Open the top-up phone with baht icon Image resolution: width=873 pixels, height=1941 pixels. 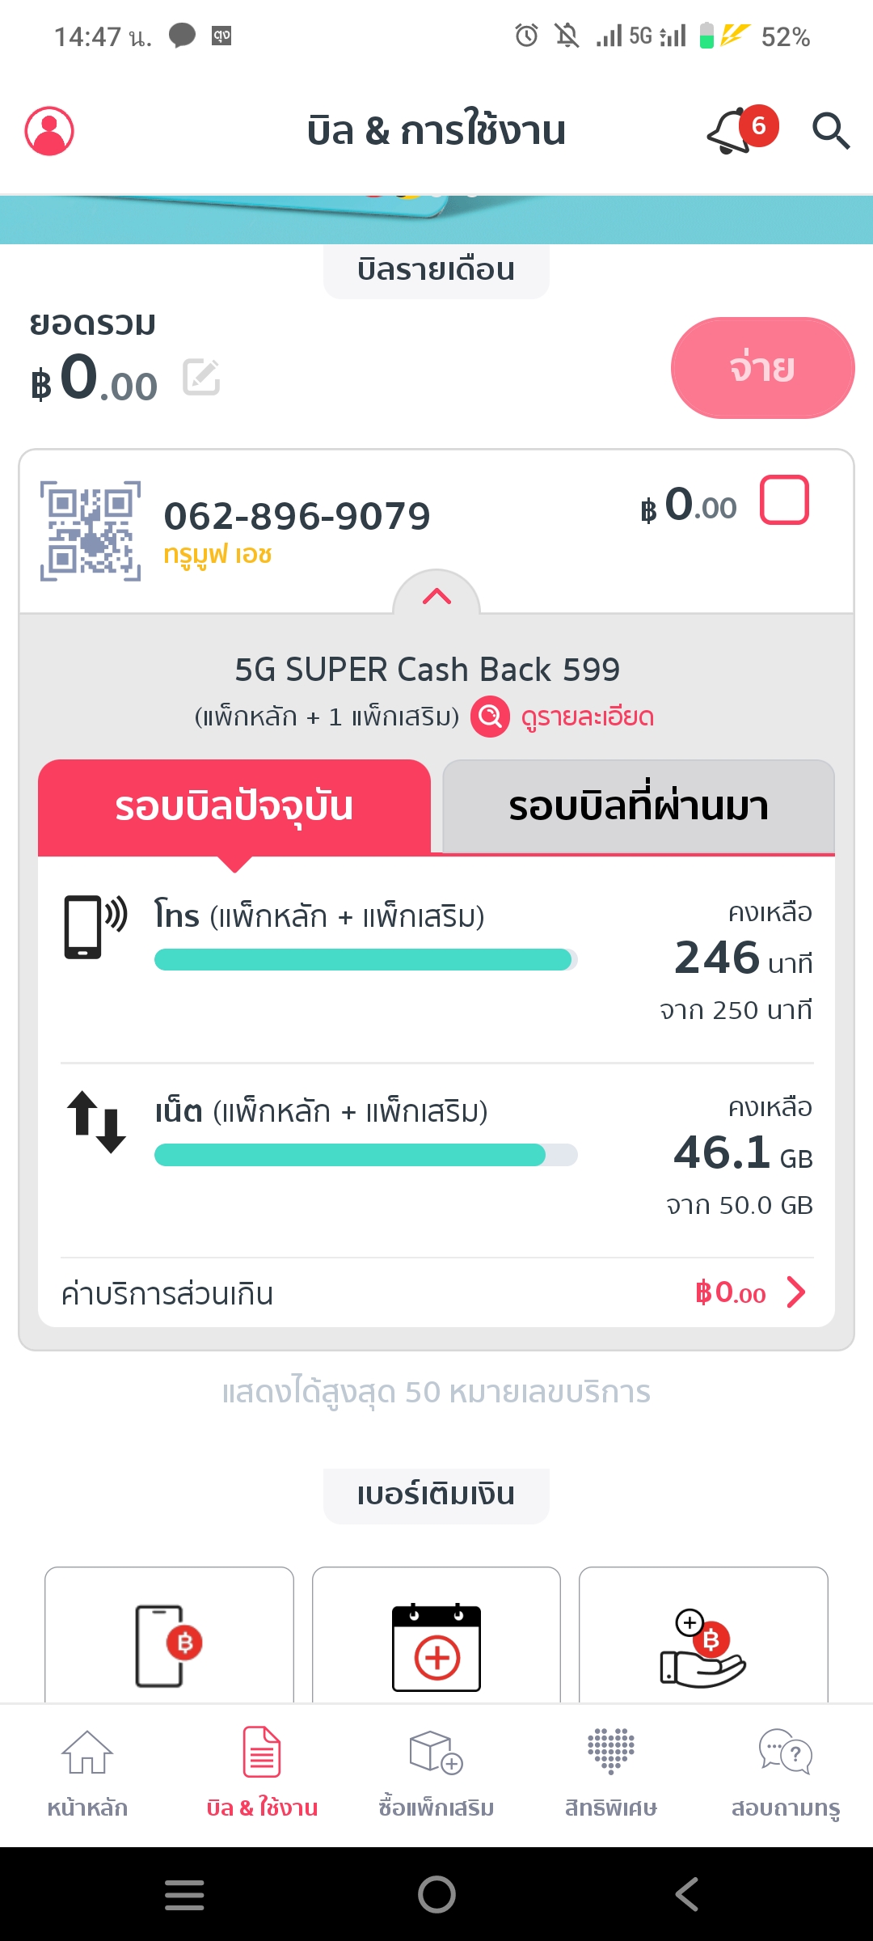pyautogui.click(x=169, y=1645)
